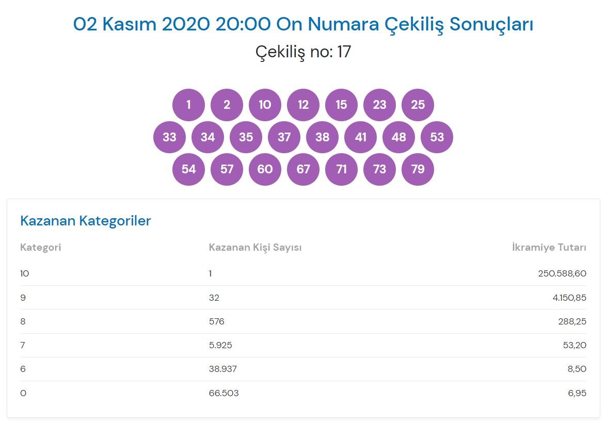Click the winner count 38.937
Viewport: 607px width, 423px height.
click(222, 369)
